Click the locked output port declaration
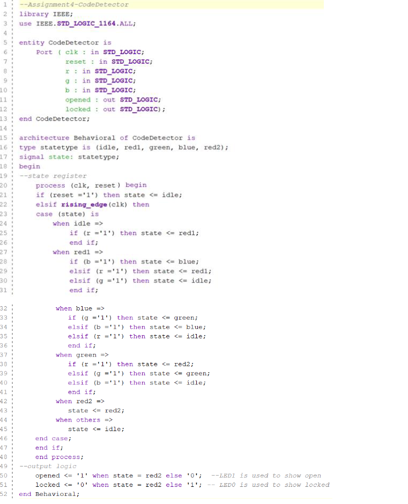408x504 pixels. pyautogui.click(x=115, y=109)
